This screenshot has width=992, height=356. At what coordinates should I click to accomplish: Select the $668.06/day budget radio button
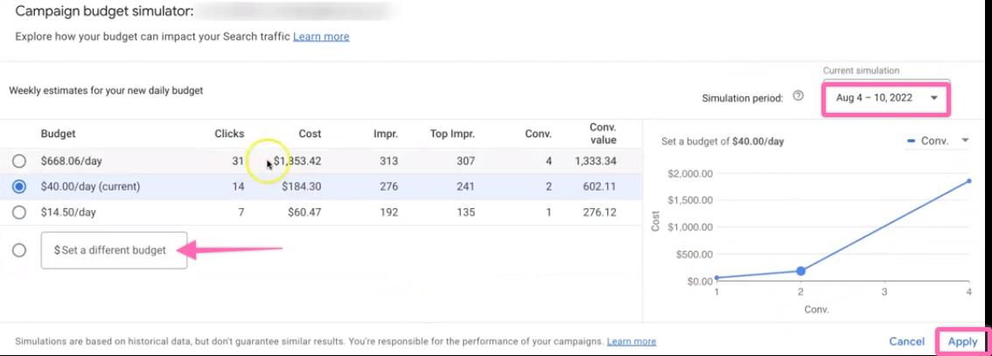pos(19,161)
